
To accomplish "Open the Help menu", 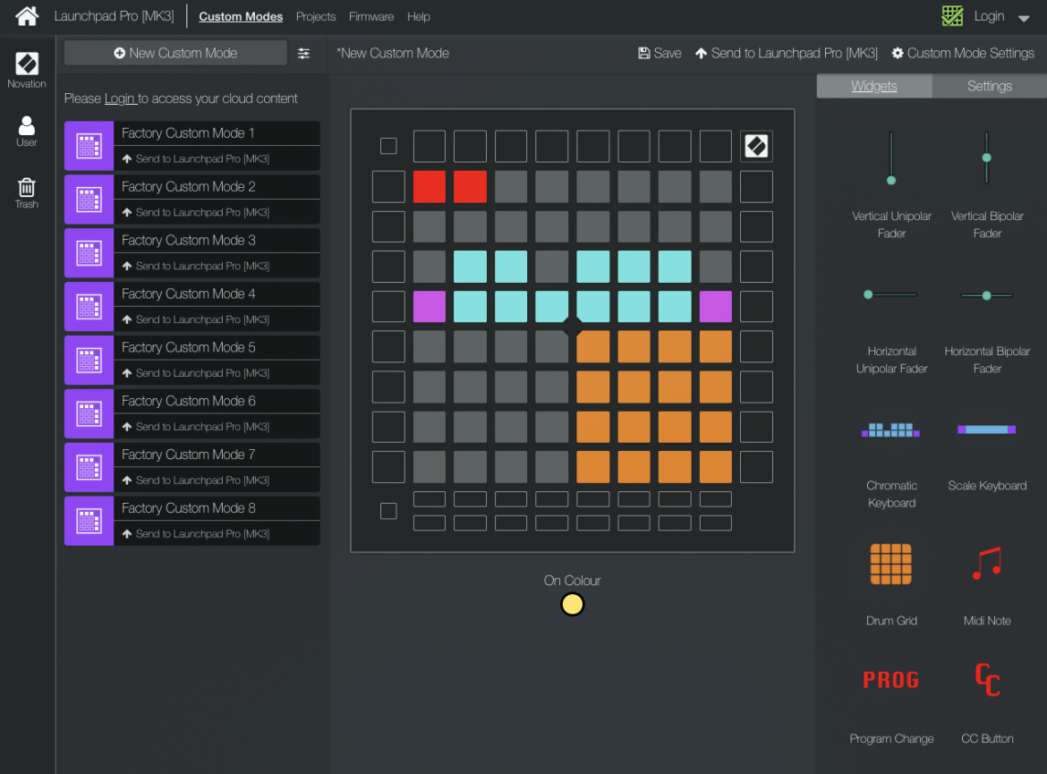I will 419,17.
